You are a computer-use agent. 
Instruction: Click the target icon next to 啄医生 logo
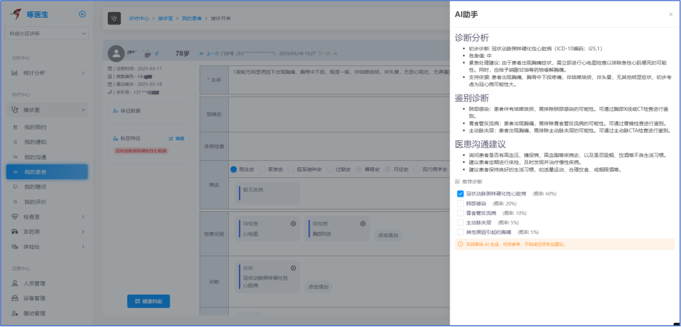pyautogui.click(x=82, y=14)
